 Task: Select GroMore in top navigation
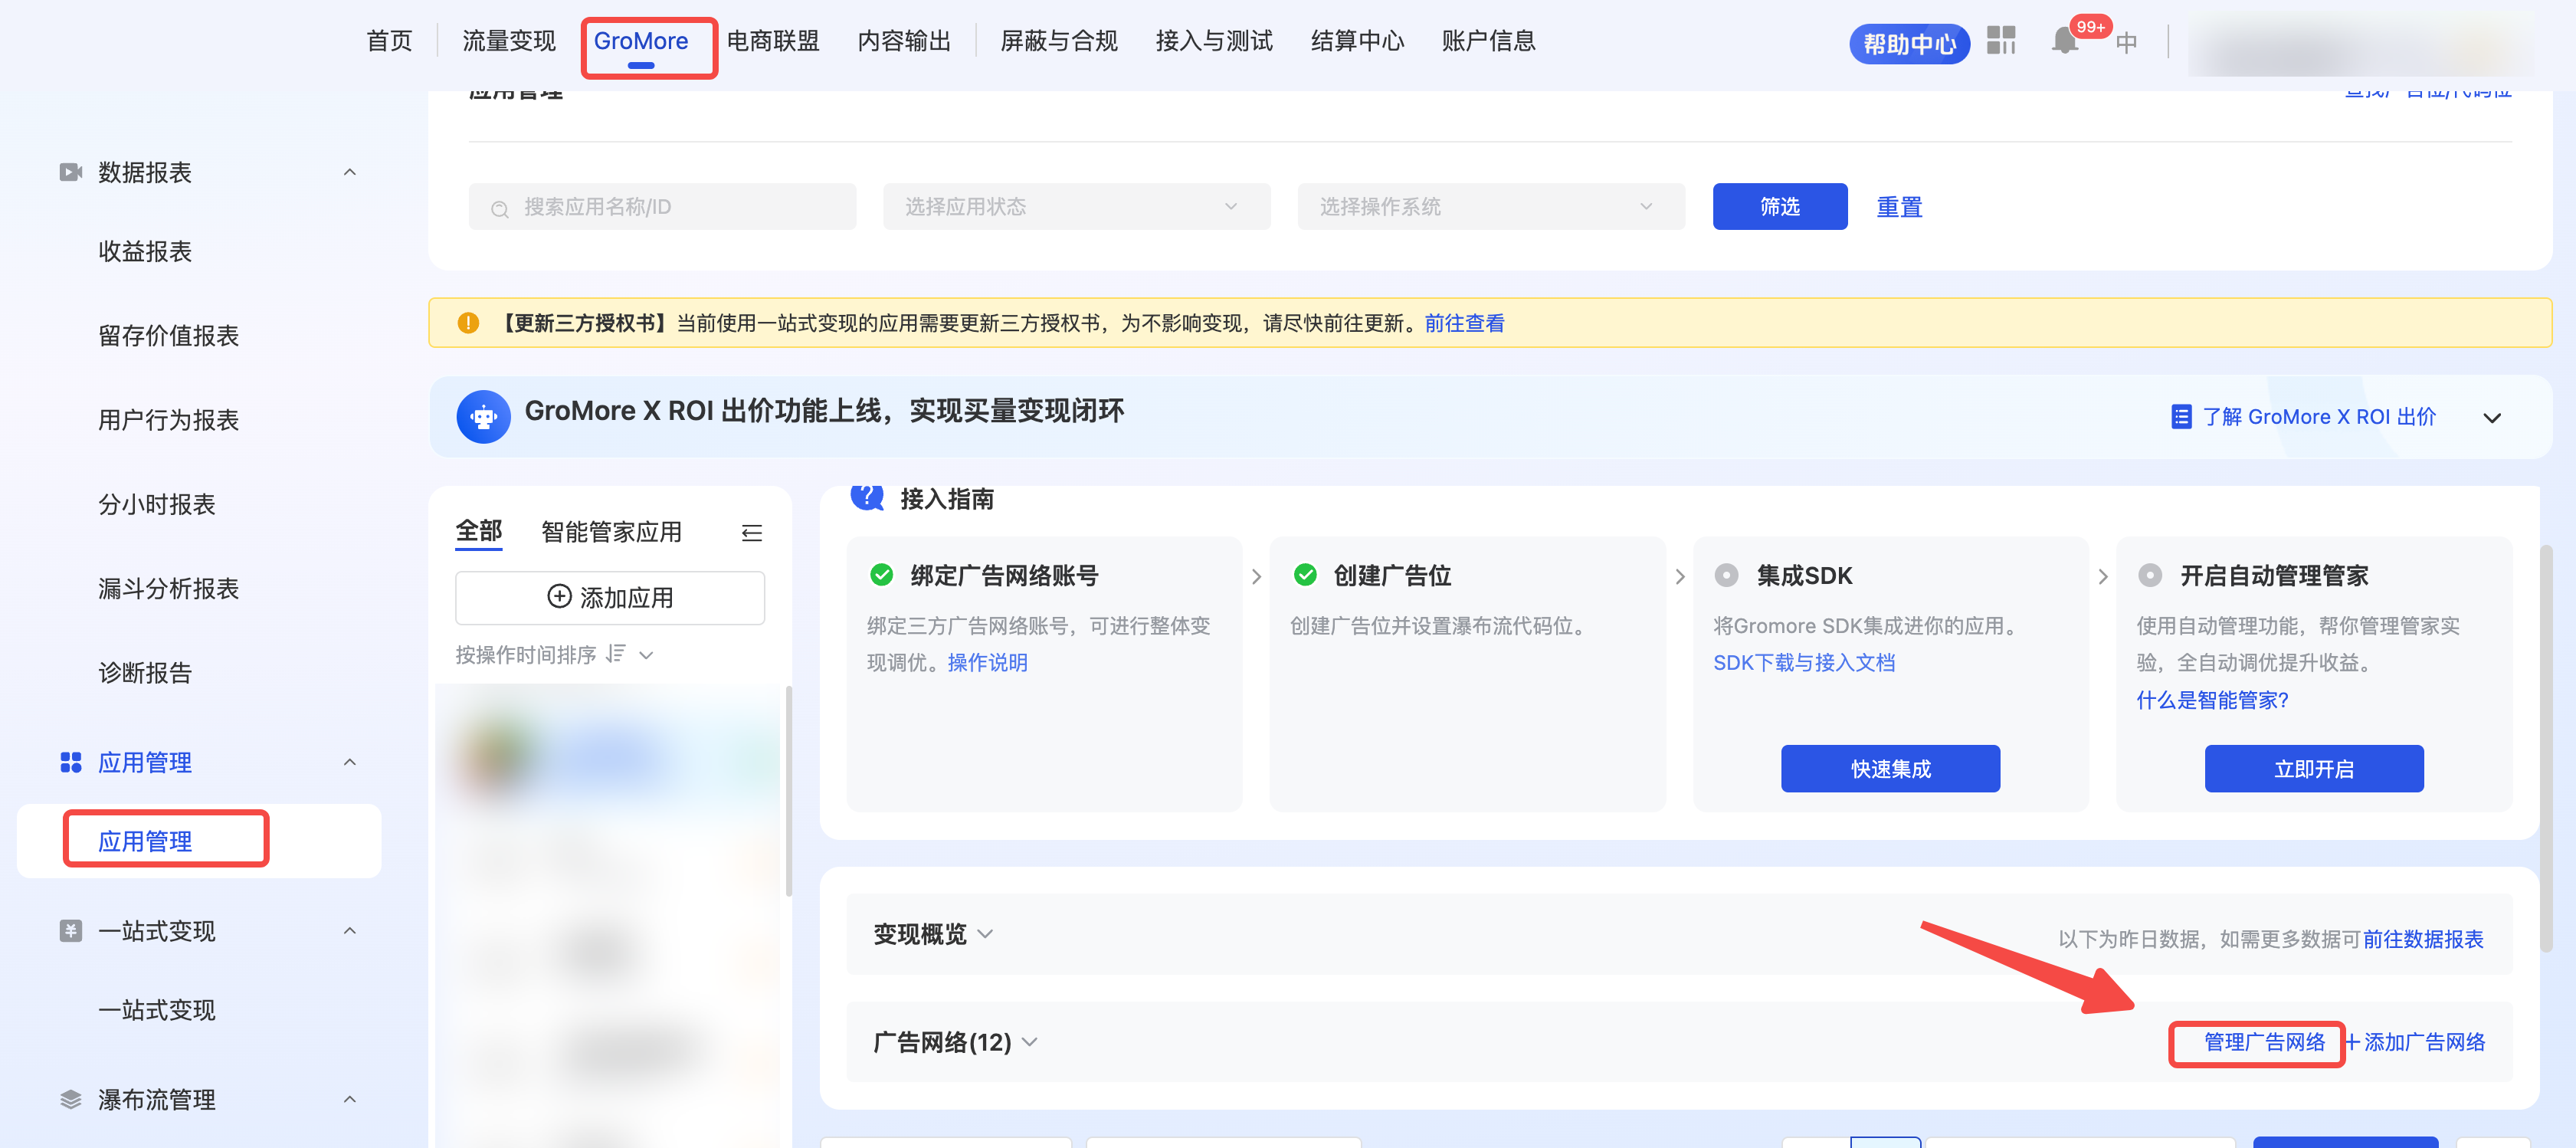tap(641, 41)
